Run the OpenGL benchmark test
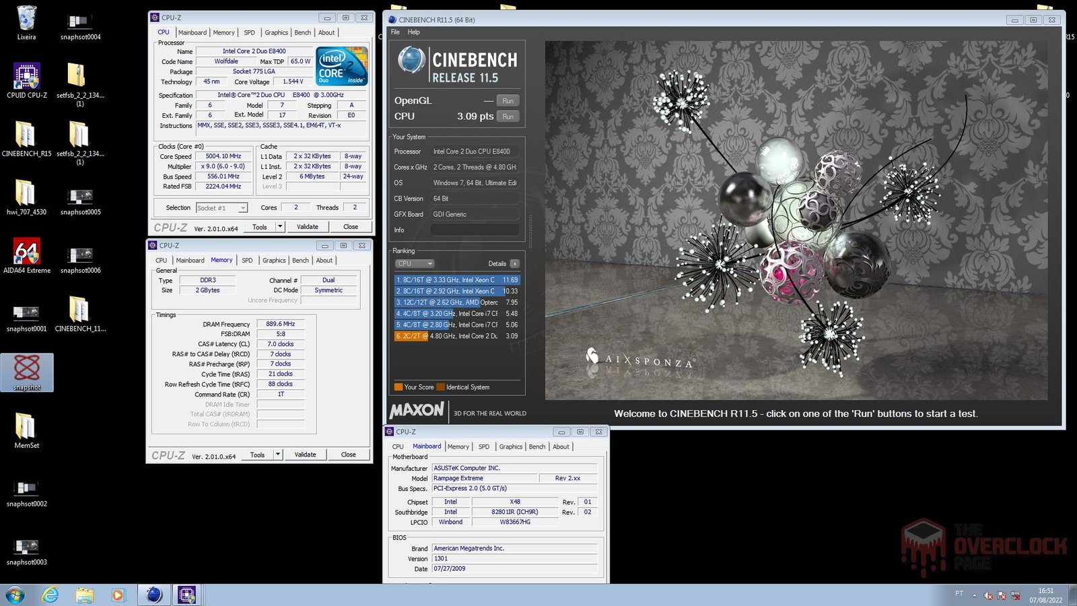The image size is (1077, 606). (508, 101)
